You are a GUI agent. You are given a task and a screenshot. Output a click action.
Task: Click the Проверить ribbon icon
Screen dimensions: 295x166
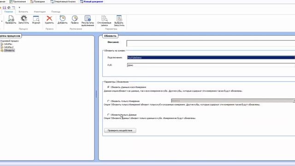click(11, 19)
